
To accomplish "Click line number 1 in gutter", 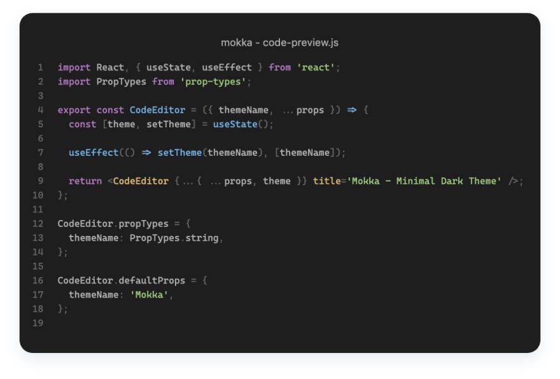I will 40,67.
